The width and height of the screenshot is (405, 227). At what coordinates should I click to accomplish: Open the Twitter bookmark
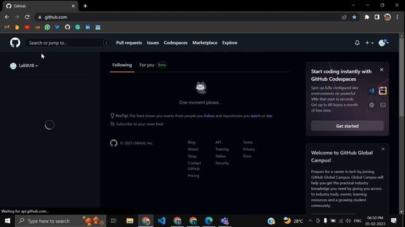[58, 27]
